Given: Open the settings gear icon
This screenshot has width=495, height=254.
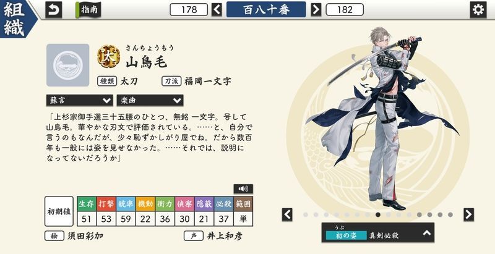Looking at the screenshot, I should [478, 10].
